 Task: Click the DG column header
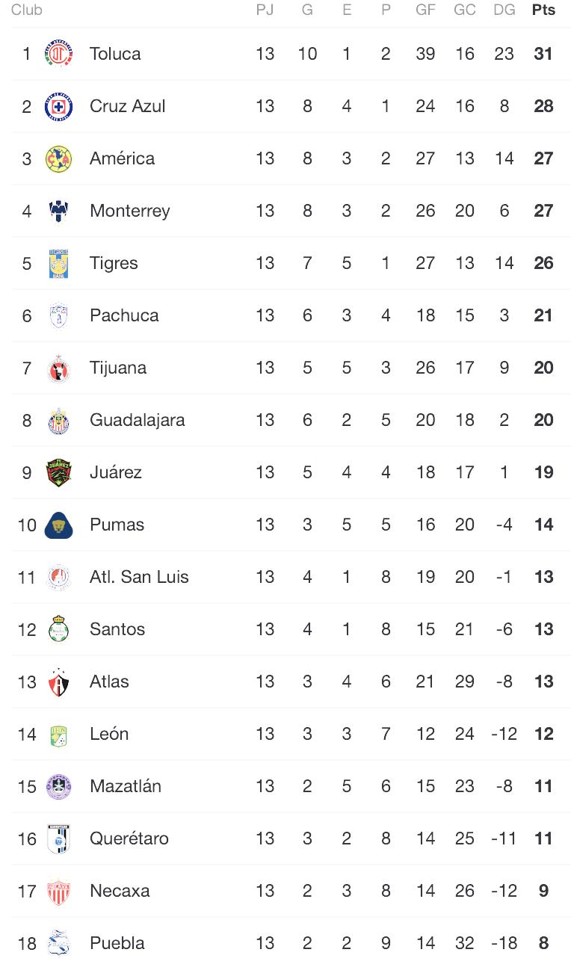pyautogui.click(x=504, y=10)
